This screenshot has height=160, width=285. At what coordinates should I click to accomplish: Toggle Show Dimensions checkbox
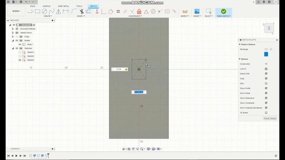click(x=266, y=98)
